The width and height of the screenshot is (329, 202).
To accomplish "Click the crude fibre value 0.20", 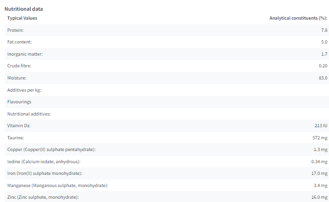I will point(323,66).
